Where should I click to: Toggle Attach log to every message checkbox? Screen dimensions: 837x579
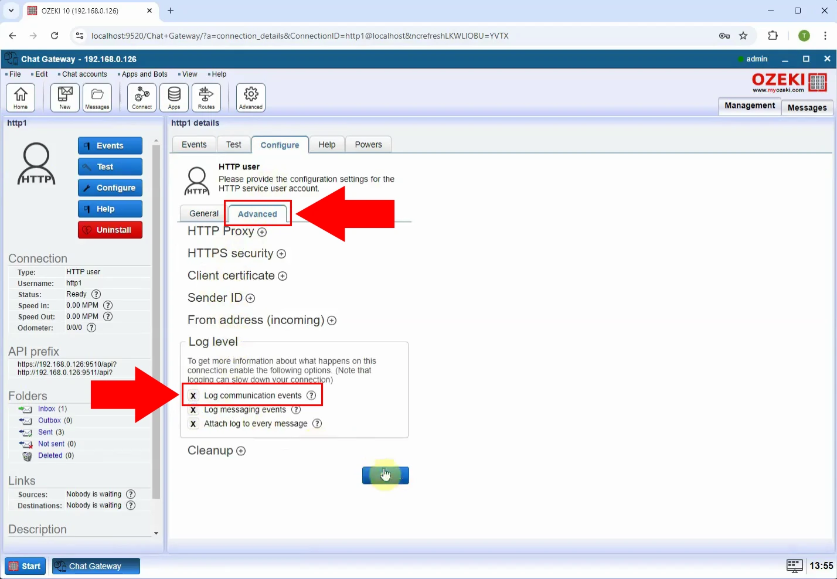pyautogui.click(x=193, y=424)
